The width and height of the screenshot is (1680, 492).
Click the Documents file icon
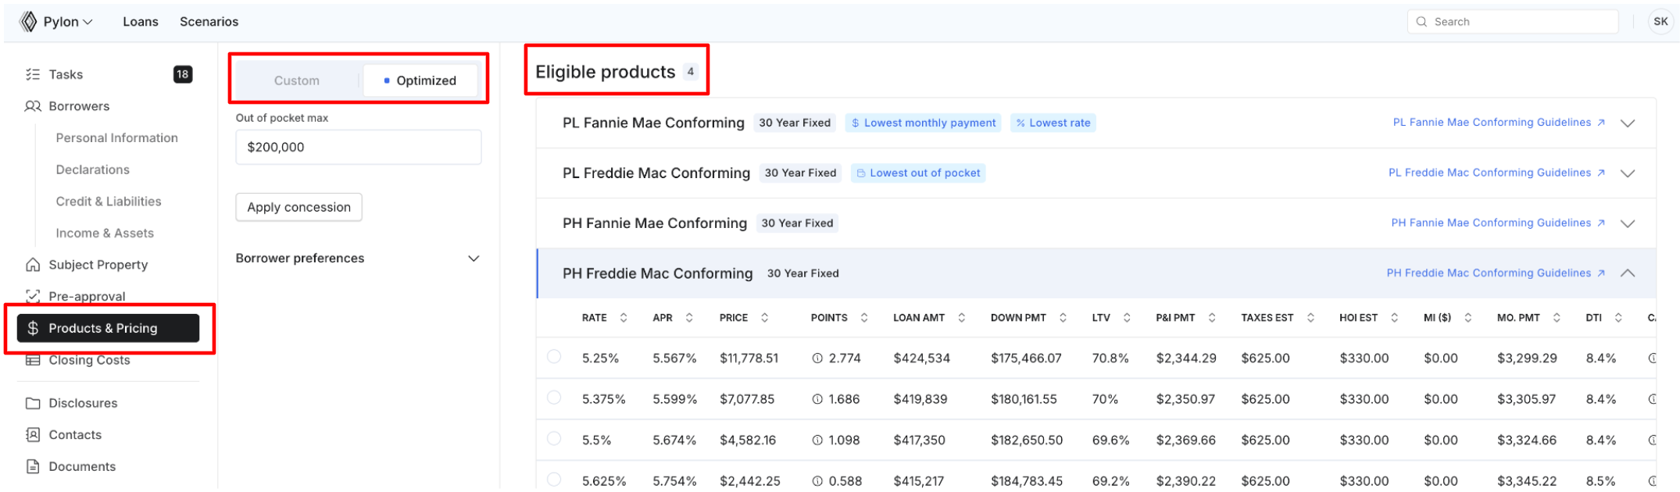click(x=33, y=466)
